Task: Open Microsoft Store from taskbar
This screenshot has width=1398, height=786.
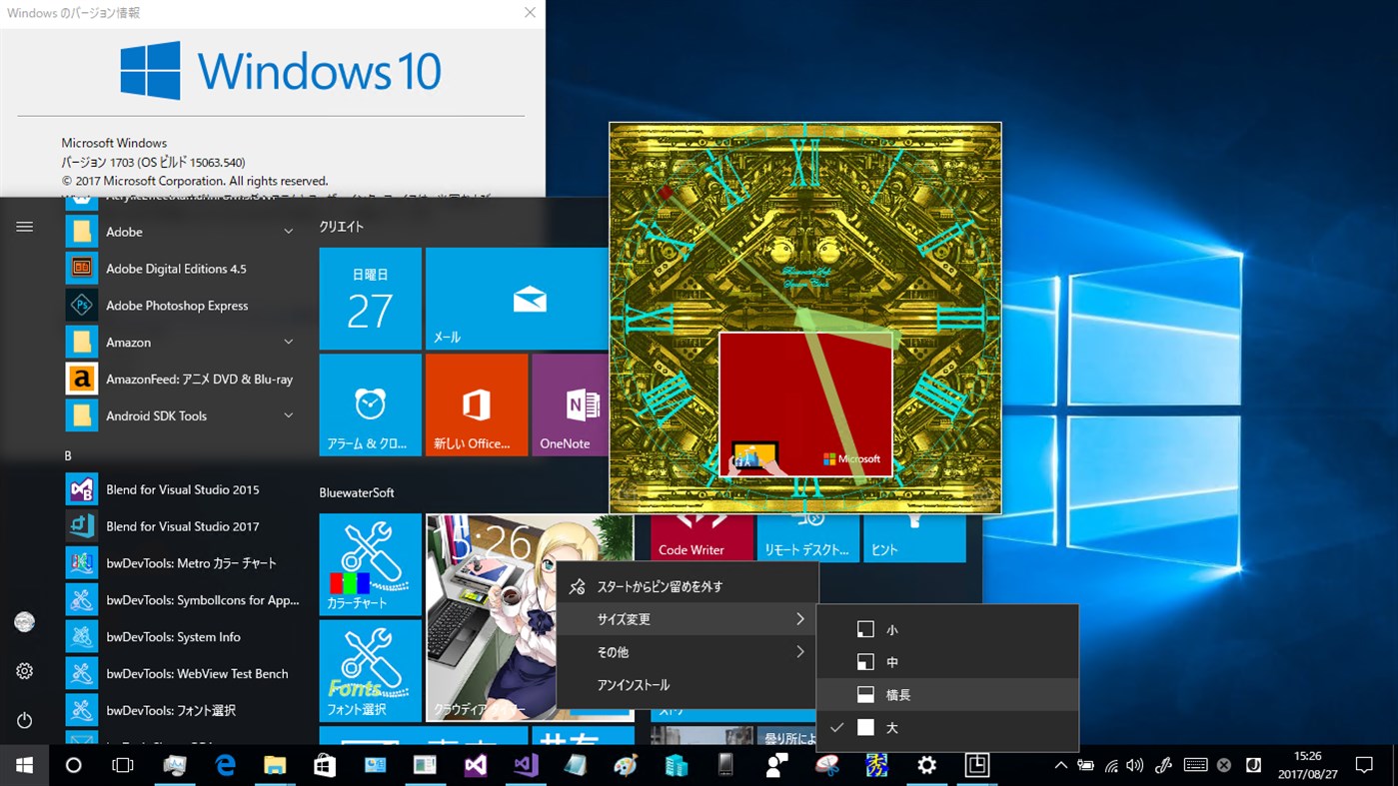Action: tap(325, 766)
